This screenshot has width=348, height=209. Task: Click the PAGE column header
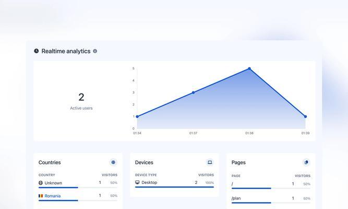[x=236, y=176]
